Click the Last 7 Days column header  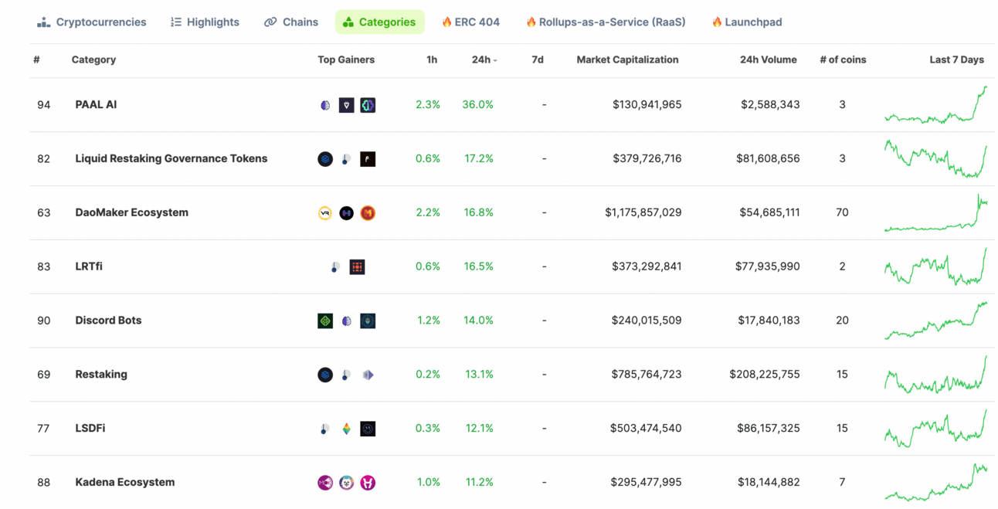(x=956, y=59)
